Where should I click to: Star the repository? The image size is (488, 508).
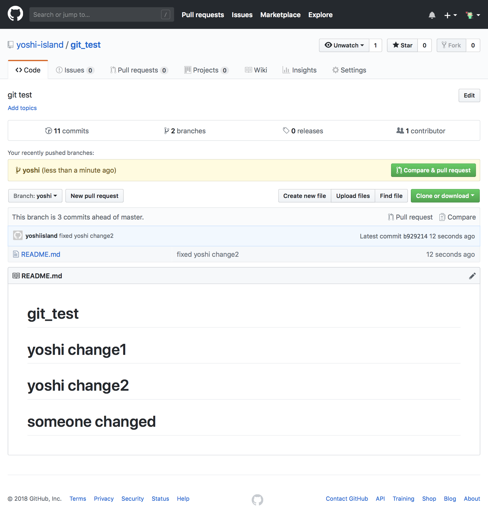coord(402,45)
